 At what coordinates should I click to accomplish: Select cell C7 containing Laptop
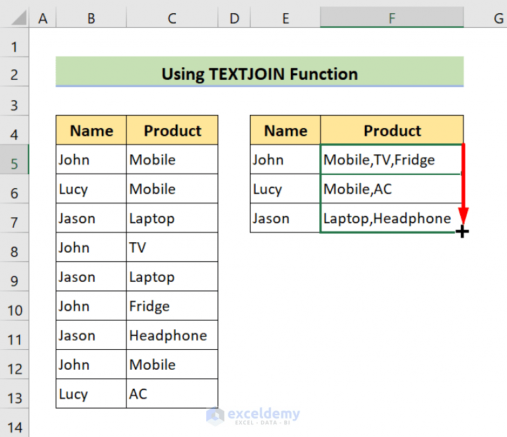(172, 218)
